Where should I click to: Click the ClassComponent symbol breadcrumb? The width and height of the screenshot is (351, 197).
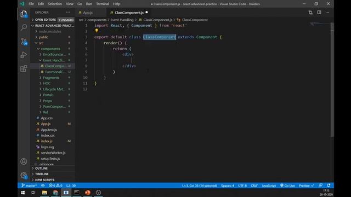[x=195, y=20]
